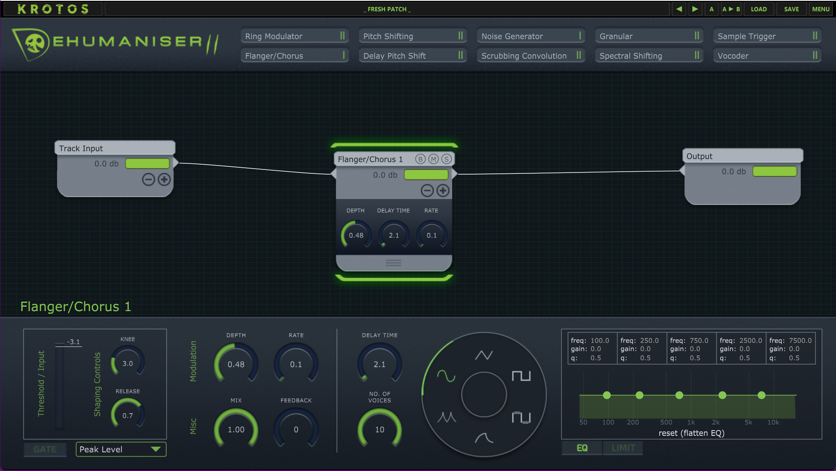Toggle Mute (M) on Flanger/Chorus 1

[433, 159]
